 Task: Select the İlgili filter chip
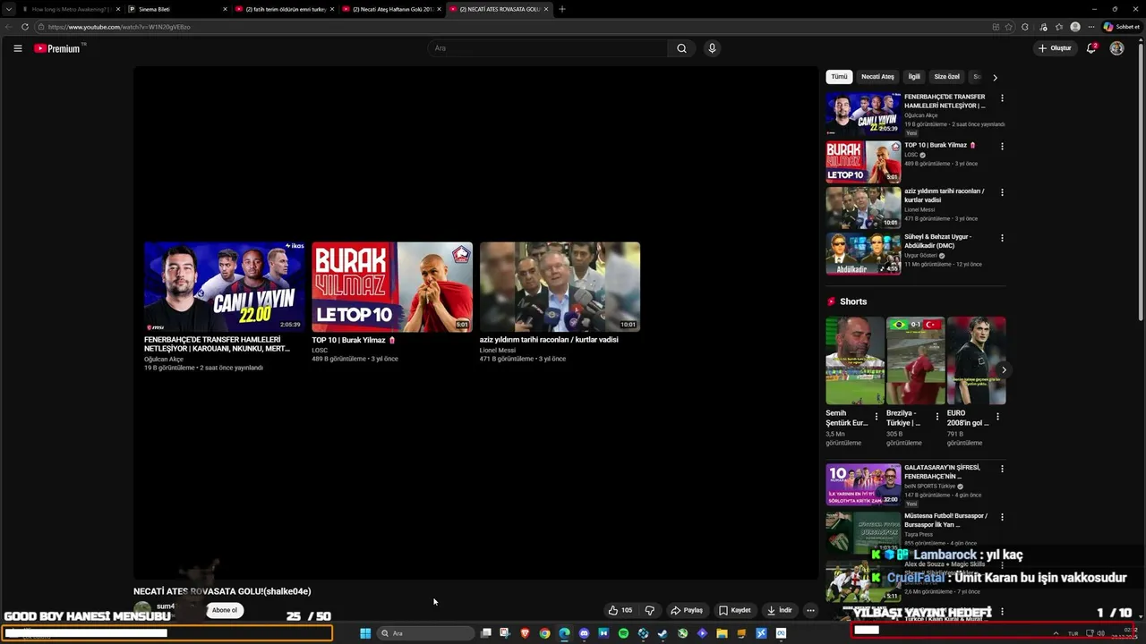914,77
